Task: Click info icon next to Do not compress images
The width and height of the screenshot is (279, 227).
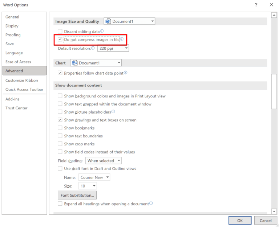Action: [122, 39]
